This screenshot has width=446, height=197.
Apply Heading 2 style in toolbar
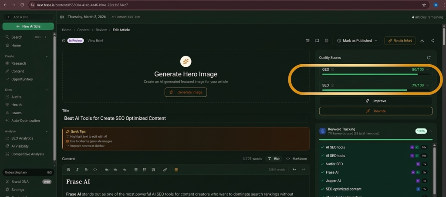[x=115, y=170]
